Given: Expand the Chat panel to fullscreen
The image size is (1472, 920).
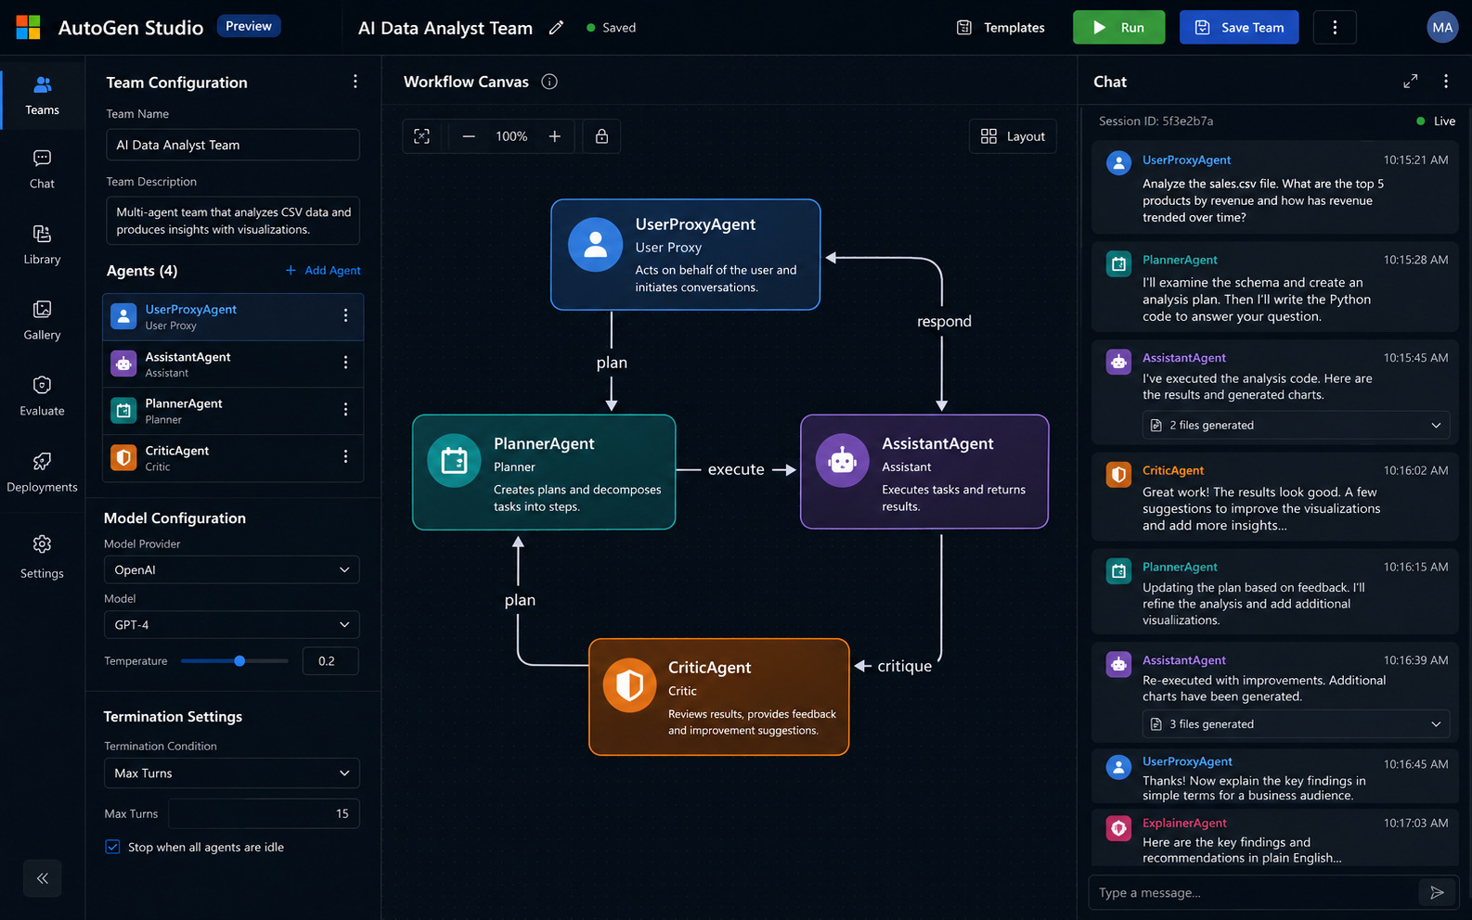Looking at the screenshot, I should click(1410, 82).
